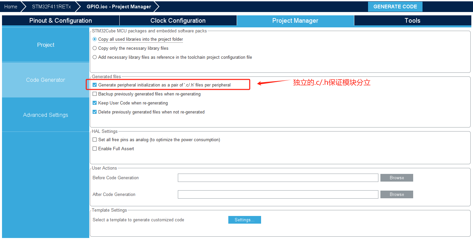Select the Project side panel item
The image size is (473, 241).
point(45,45)
